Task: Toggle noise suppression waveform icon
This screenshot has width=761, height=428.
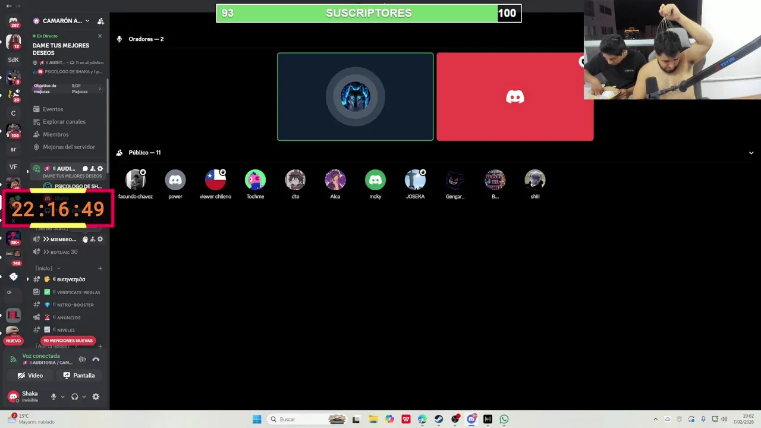Action: pos(82,359)
